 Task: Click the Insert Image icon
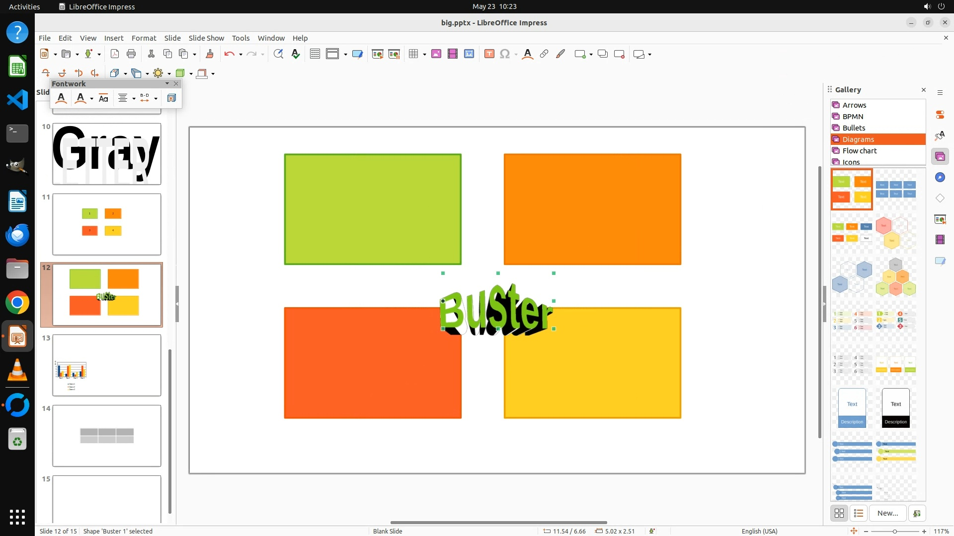pyautogui.click(x=436, y=54)
